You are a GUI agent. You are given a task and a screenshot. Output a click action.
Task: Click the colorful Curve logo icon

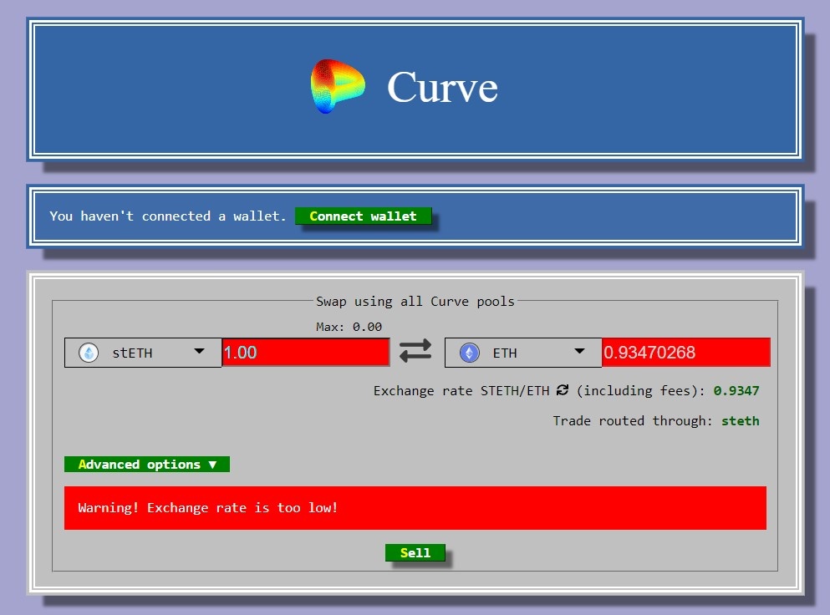[x=338, y=86]
